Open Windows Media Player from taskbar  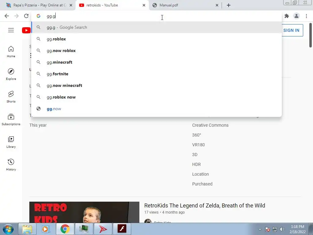point(46,229)
